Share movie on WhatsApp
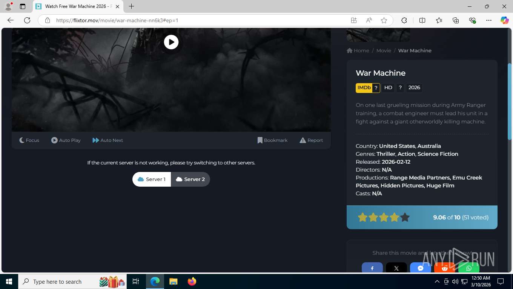Image resolution: width=513 pixels, height=289 pixels. [x=469, y=268]
